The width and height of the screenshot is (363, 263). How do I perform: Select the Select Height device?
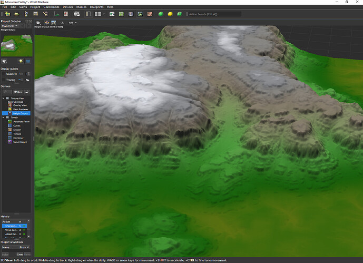[x=17, y=142]
